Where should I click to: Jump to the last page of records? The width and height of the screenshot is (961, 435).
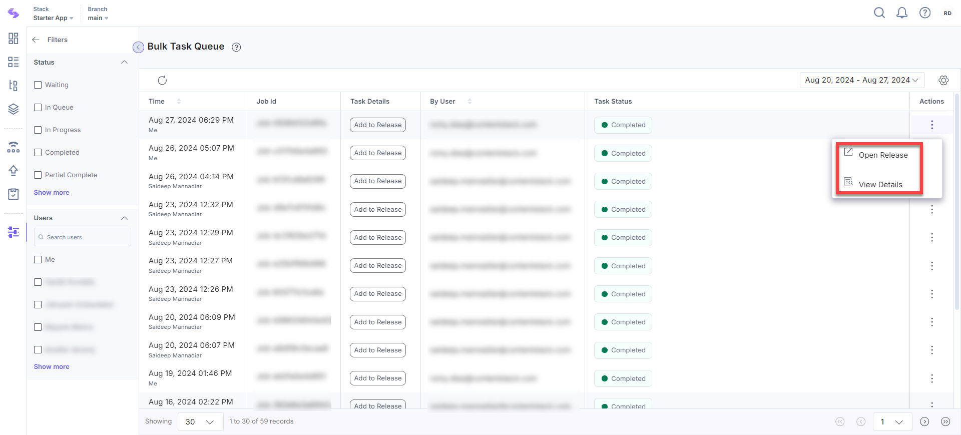[x=945, y=421]
